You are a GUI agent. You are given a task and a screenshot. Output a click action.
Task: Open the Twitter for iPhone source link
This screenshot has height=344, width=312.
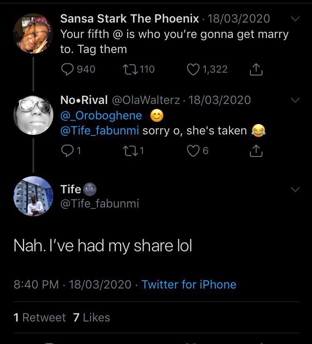189,285
